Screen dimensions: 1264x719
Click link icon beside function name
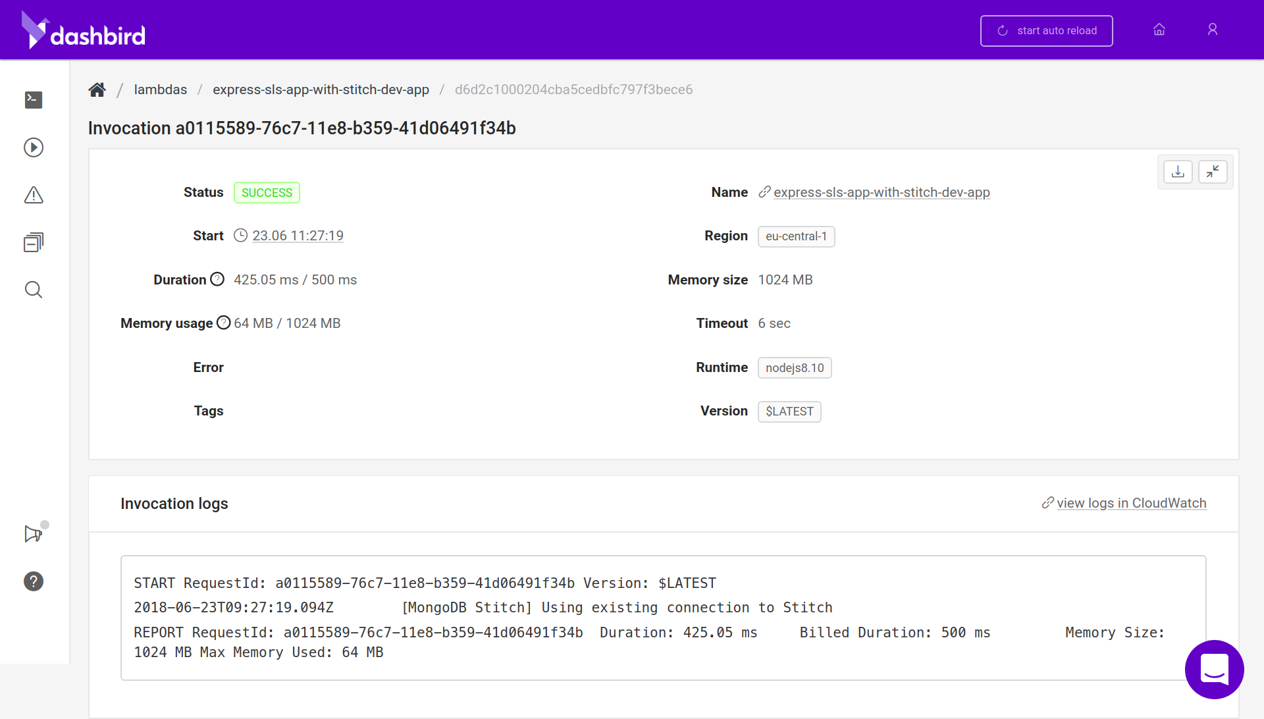(x=764, y=192)
